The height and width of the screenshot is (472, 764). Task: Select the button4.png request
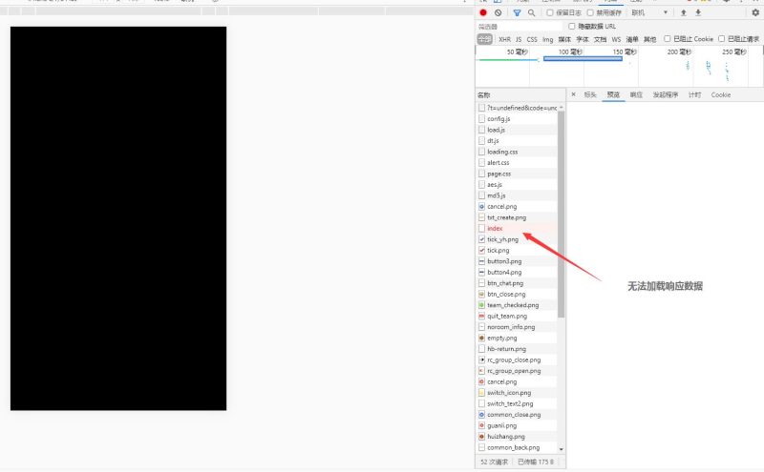tap(517, 272)
